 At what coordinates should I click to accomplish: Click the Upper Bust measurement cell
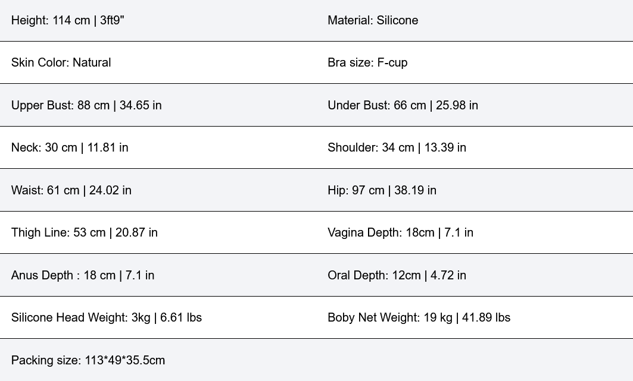(x=86, y=105)
